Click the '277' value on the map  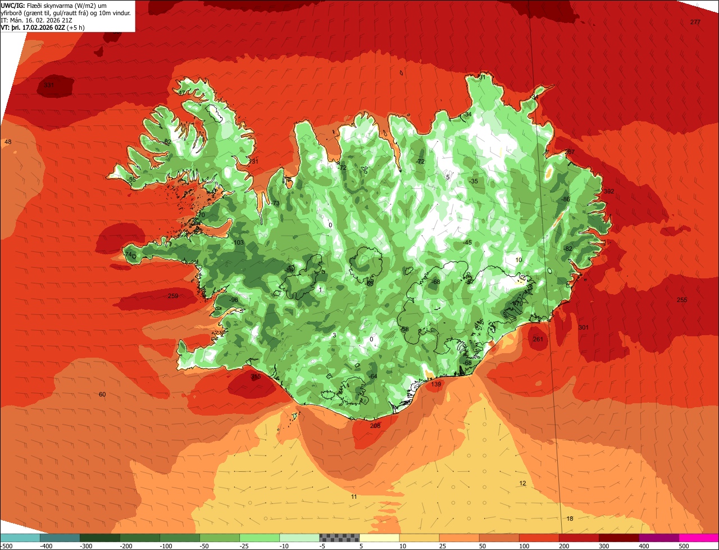(x=695, y=22)
